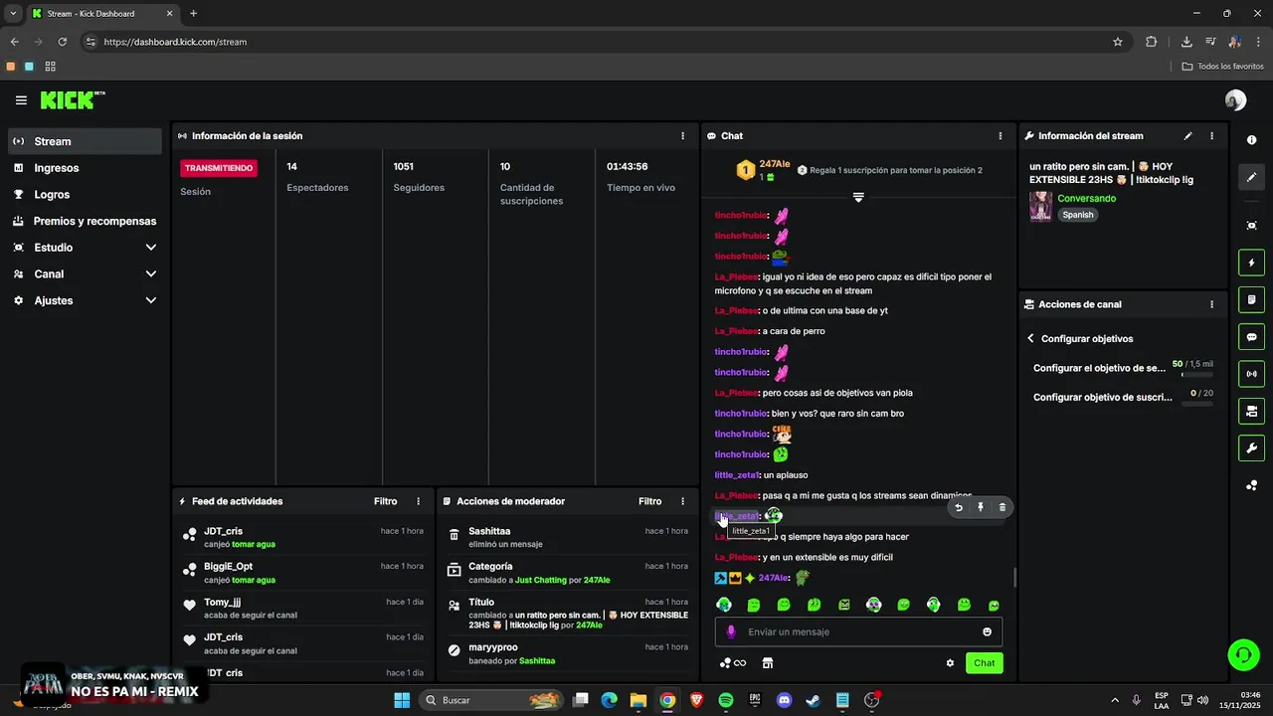Click the edit layout pencil in right sidebar
Image resolution: width=1273 pixels, height=716 pixels.
pos(1251,177)
